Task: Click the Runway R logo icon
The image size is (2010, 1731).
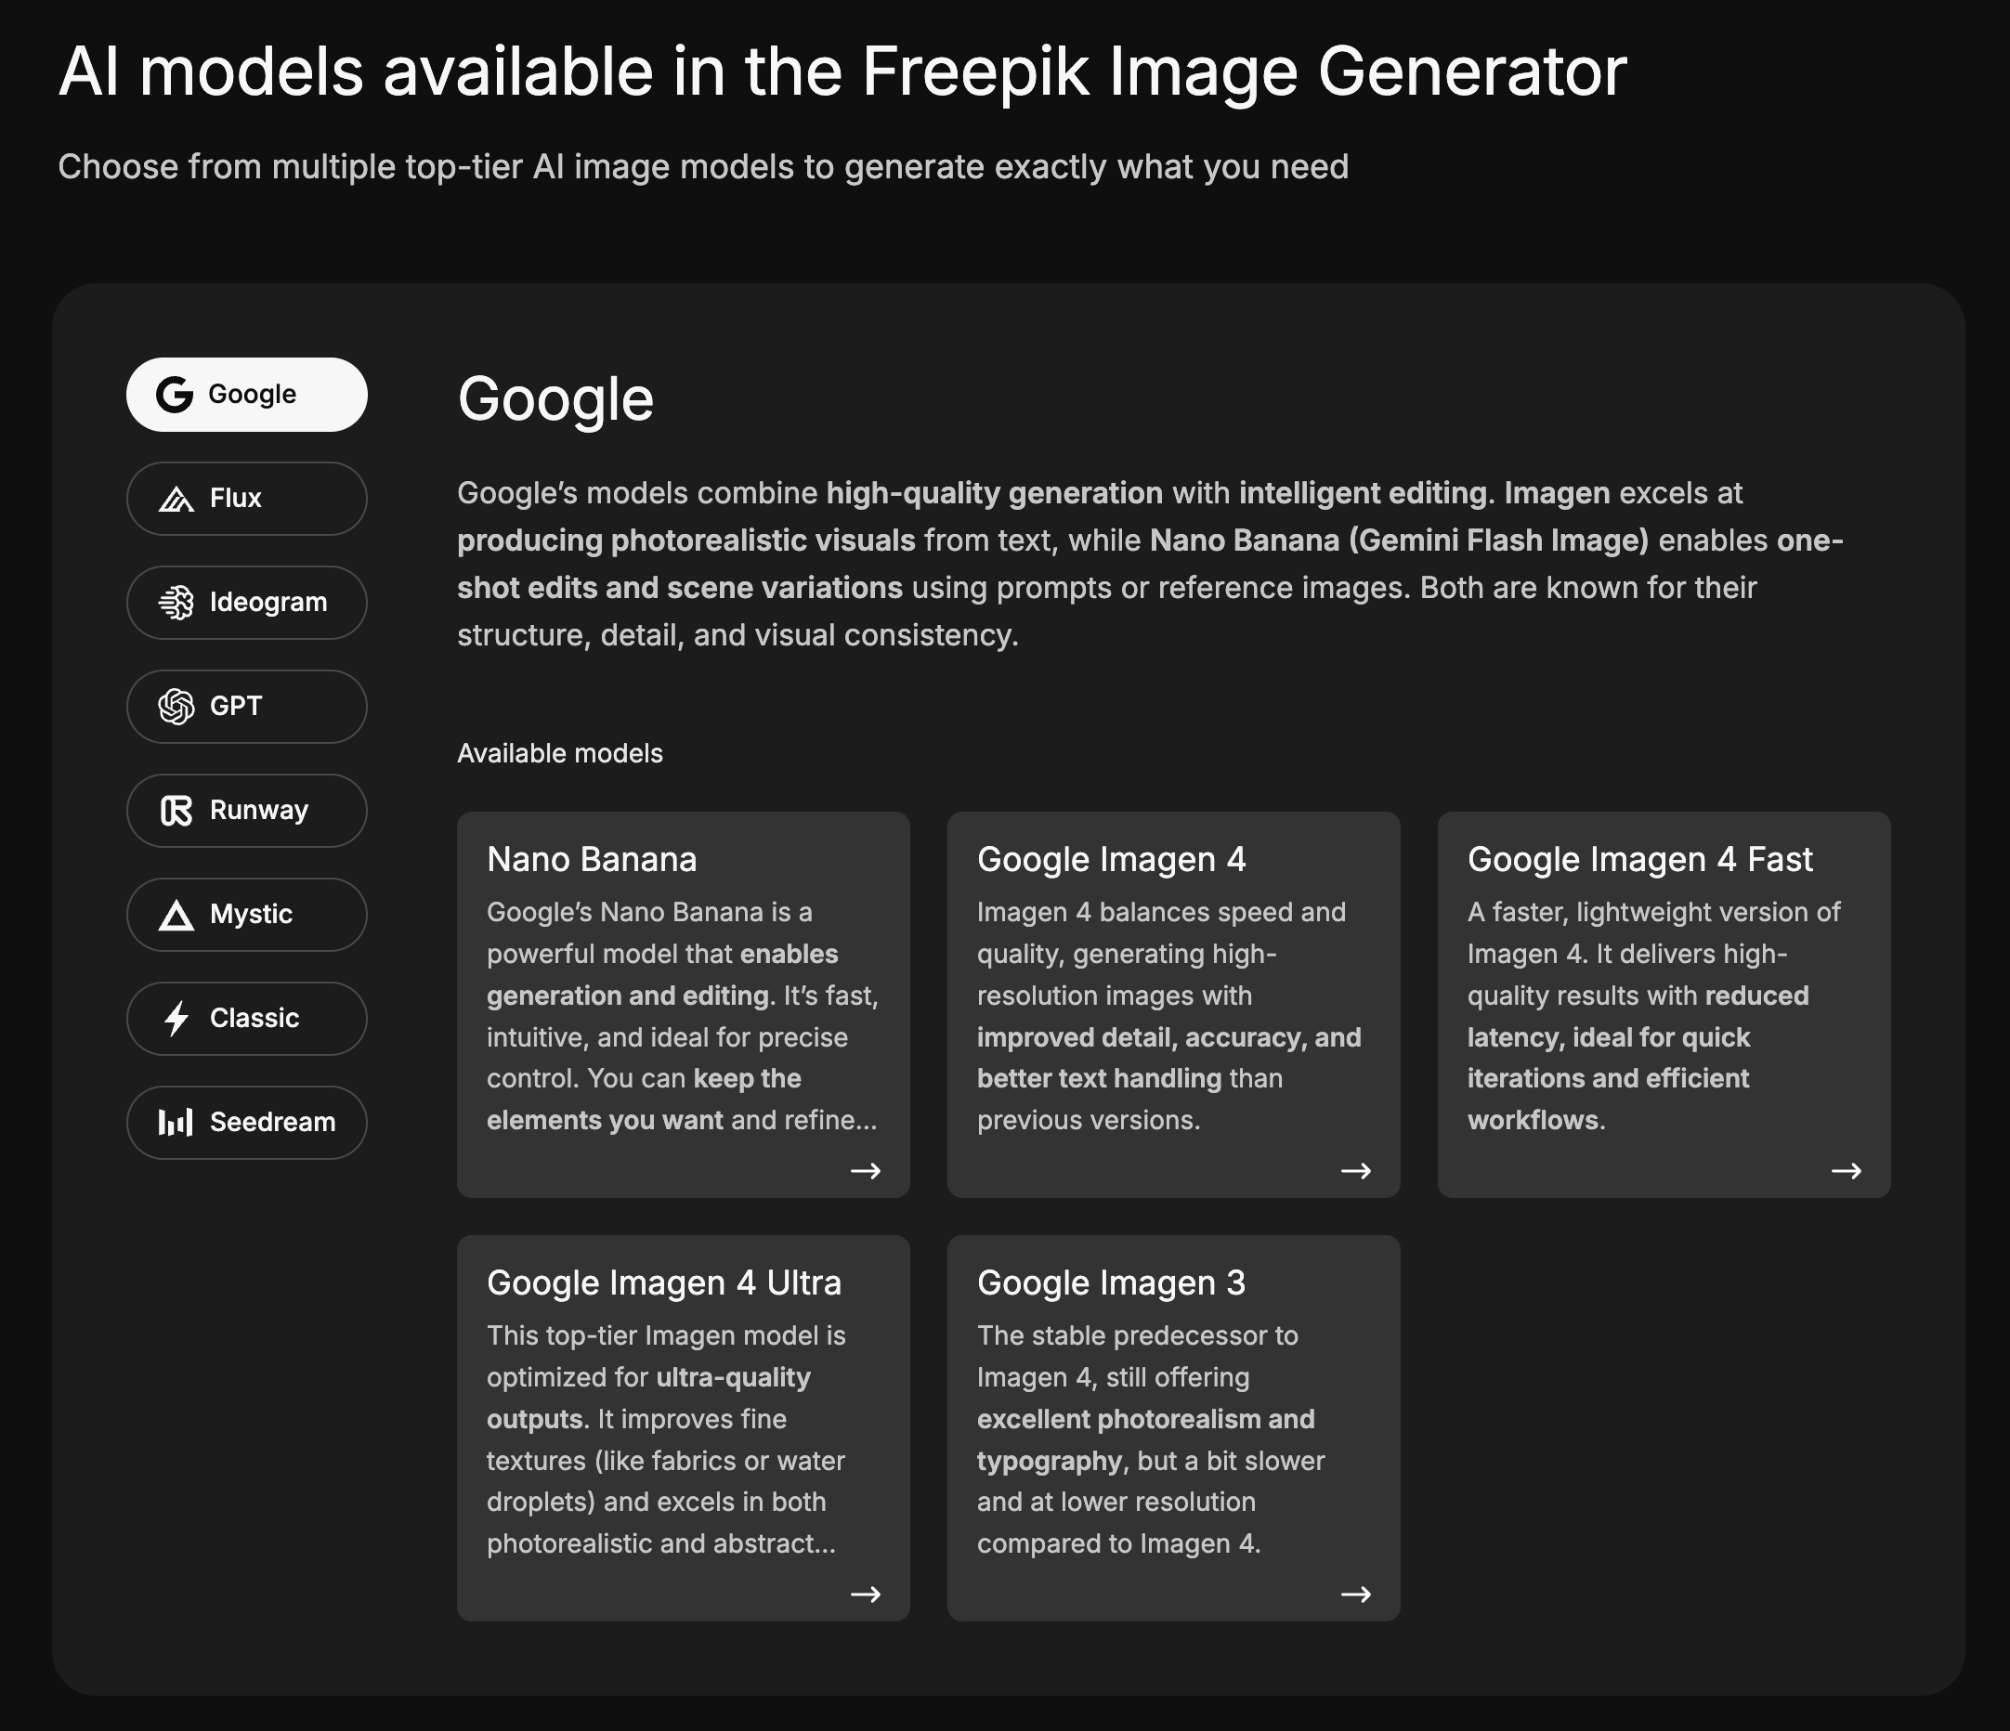Action: point(176,811)
